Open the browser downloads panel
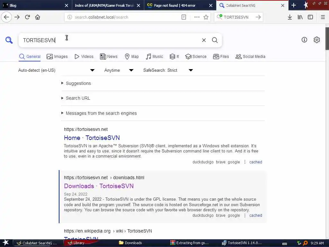The width and height of the screenshot is (329, 247). coord(290,17)
